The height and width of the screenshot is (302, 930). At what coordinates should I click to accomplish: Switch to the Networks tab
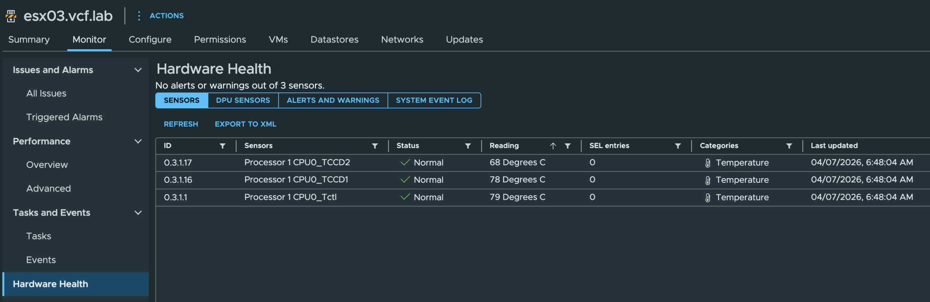pyautogui.click(x=402, y=40)
